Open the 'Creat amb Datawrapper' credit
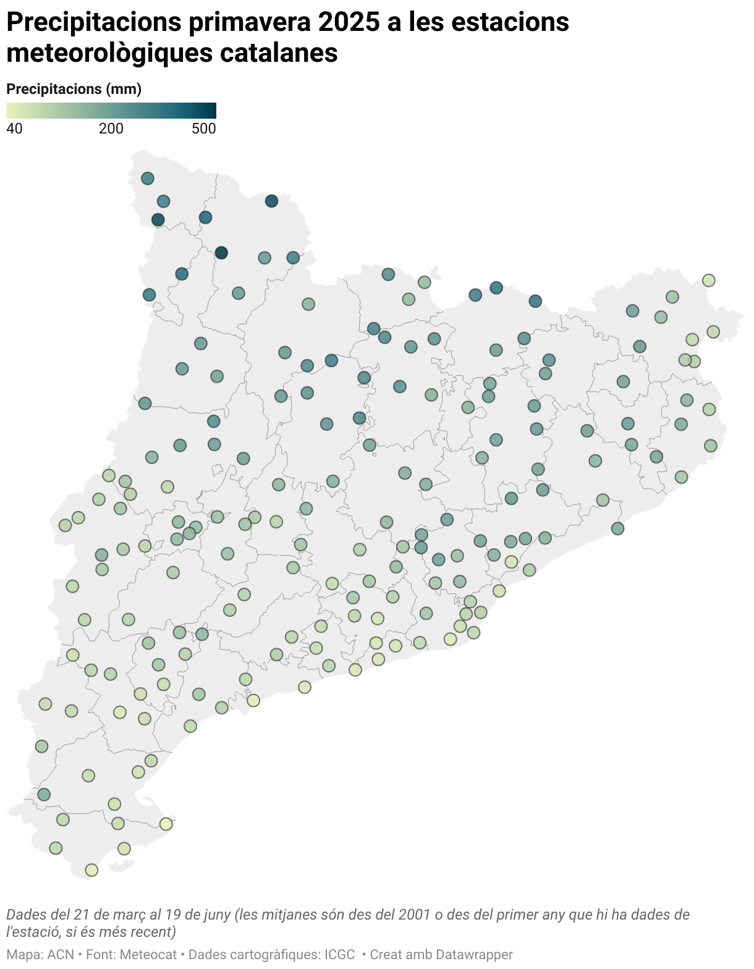754x969 pixels. [x=441, y=955]
